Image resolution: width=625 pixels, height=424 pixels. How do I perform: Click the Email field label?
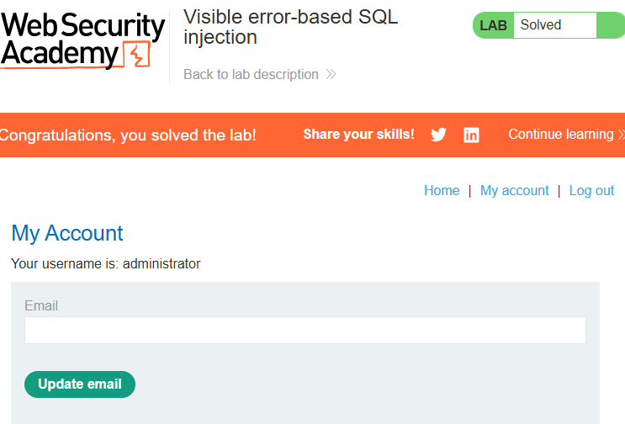[41, 305]
